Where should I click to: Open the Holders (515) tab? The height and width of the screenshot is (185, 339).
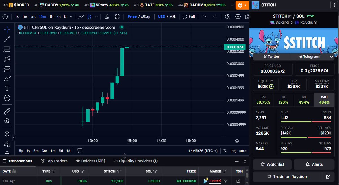click(91, 161)
